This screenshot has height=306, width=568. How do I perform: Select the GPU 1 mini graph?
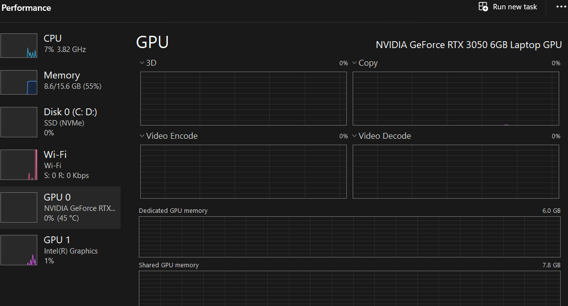click(19, 250)
